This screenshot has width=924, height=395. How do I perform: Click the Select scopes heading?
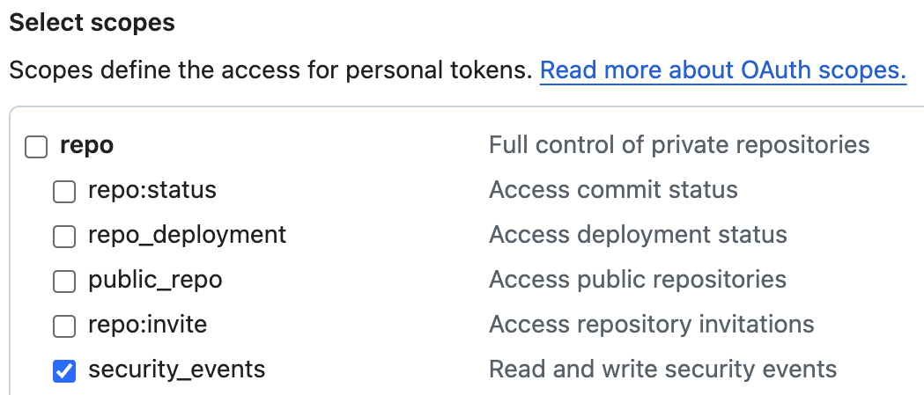click(92, 22)
